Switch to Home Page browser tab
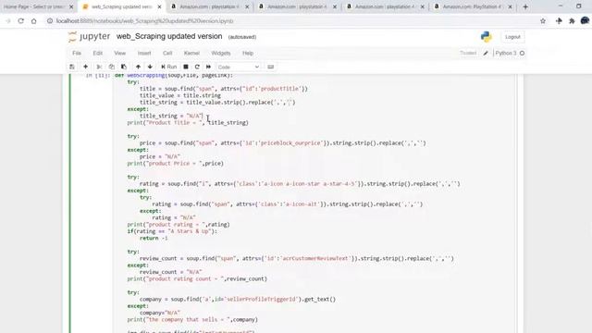 pyautogui.click(x=34, y=6)
